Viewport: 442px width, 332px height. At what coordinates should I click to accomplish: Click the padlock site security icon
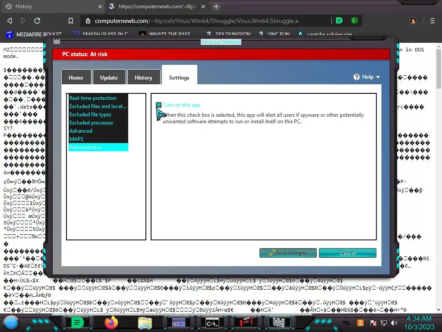click(x=88, y=21)
